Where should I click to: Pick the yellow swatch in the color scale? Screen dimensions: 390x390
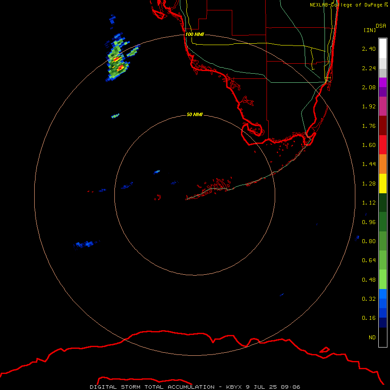(x=383, y=184)
